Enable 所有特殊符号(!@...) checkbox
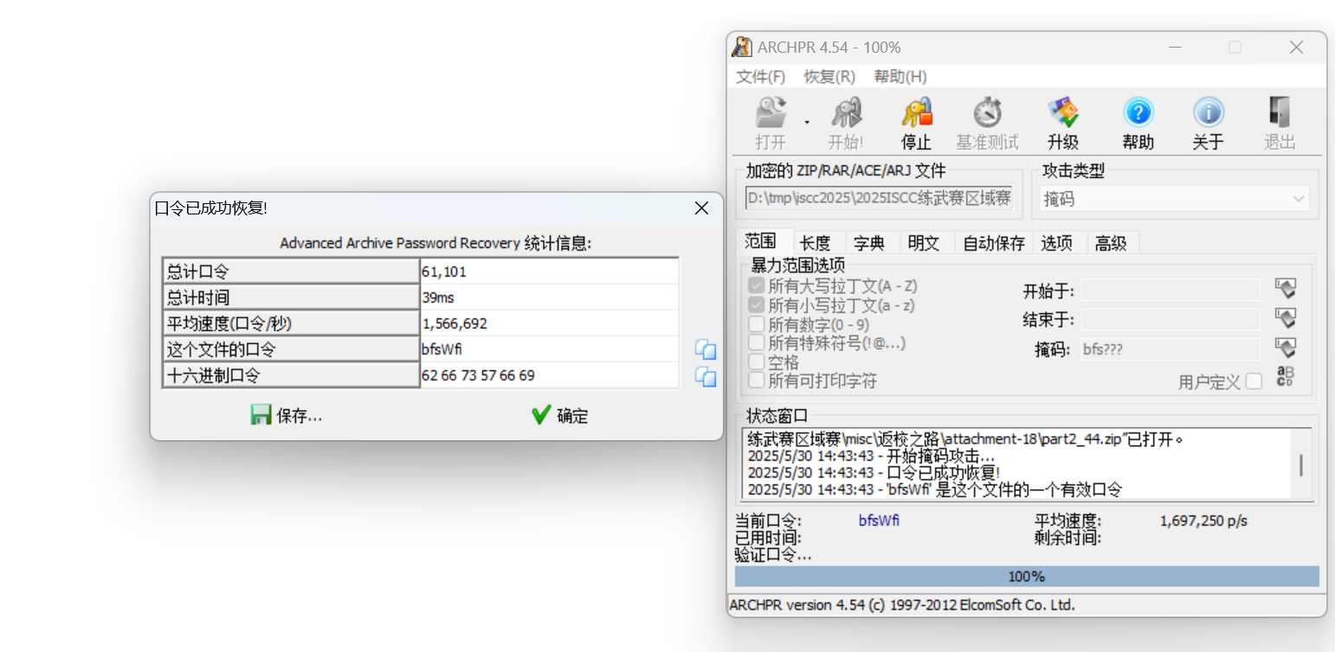This screenshot has height=652, width=1335. tap(757, 343)
